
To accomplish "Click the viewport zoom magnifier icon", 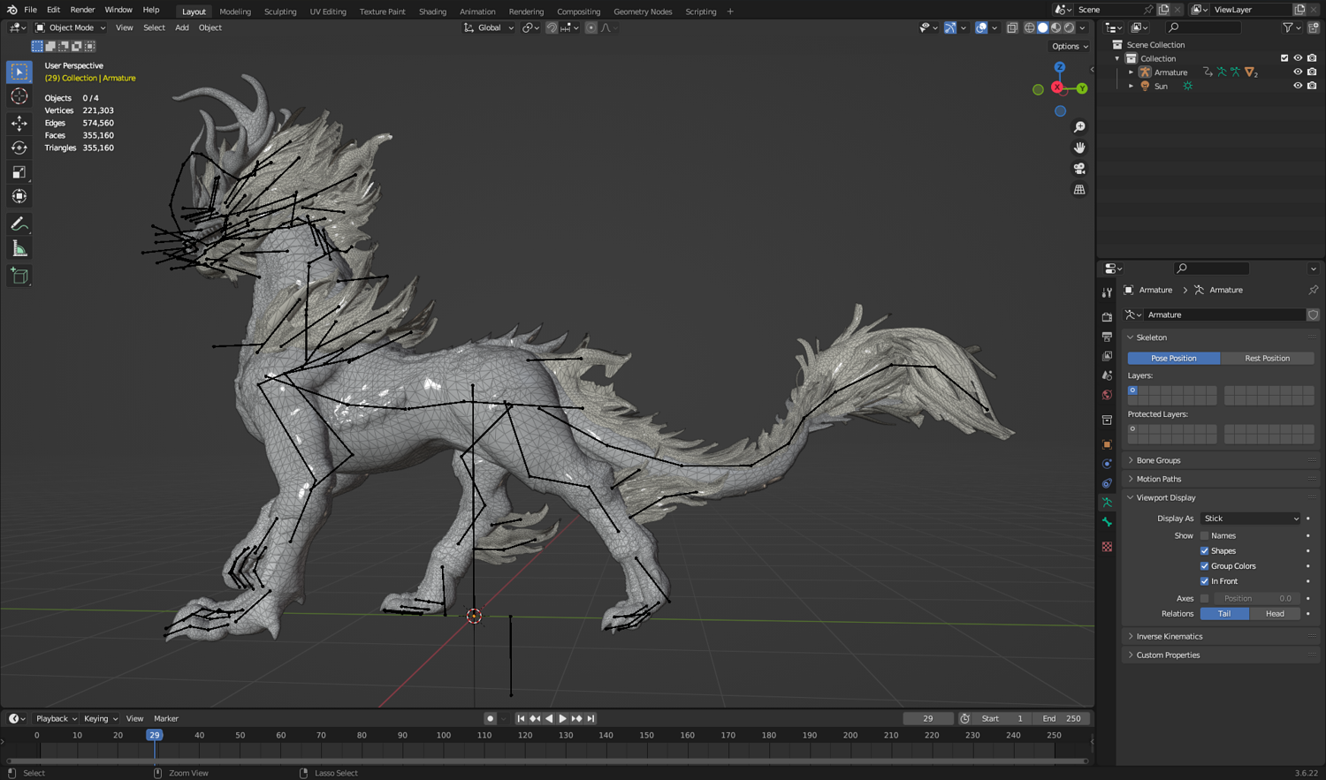I will (1079, 127).
